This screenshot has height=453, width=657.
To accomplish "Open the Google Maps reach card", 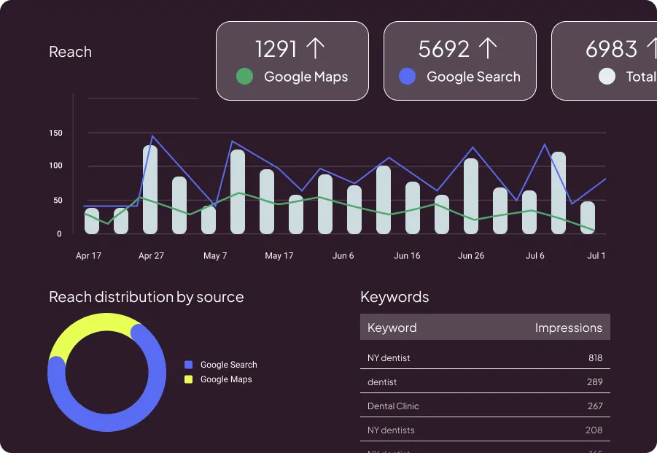I will tap(292, 61).
